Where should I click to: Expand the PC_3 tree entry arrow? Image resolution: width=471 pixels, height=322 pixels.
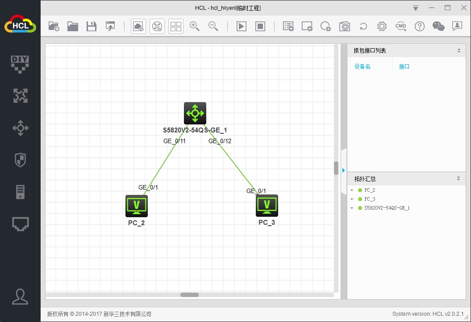352,199
